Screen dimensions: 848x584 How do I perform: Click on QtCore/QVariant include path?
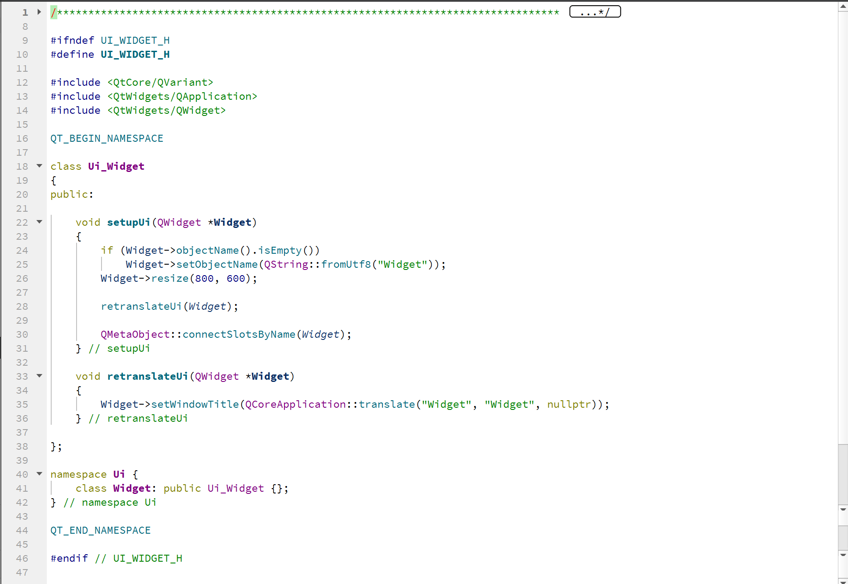pyautogui.click(x=160, y=83)
